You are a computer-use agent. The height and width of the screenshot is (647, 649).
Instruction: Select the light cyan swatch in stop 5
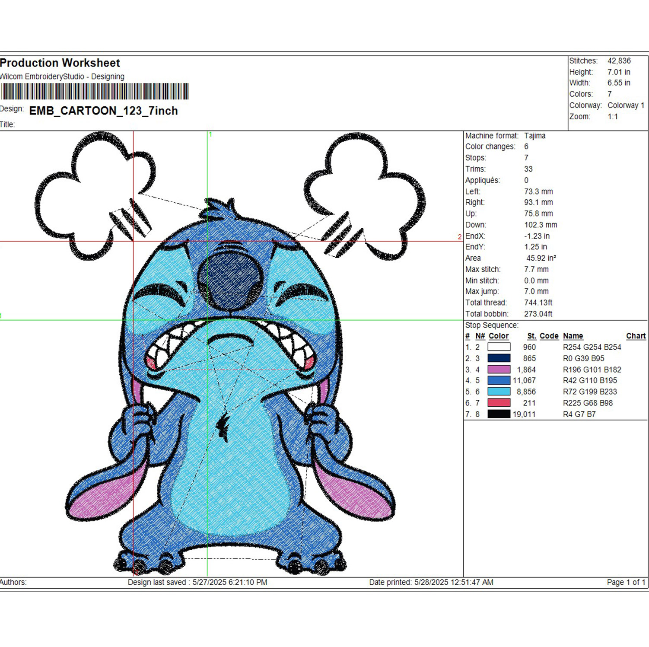tap(499, 392)
